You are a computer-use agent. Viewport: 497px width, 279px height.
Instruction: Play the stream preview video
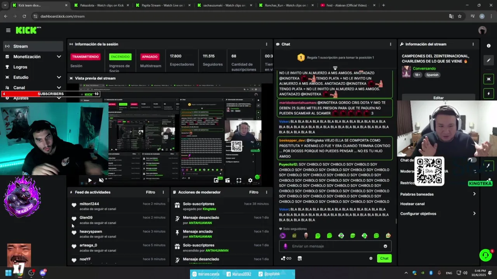[90, 180]
